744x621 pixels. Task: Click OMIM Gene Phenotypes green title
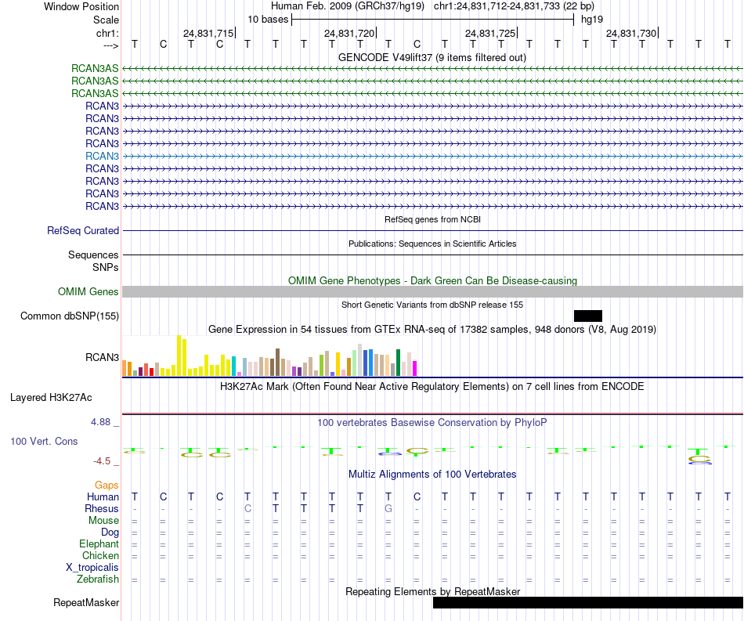coord(432,281)
